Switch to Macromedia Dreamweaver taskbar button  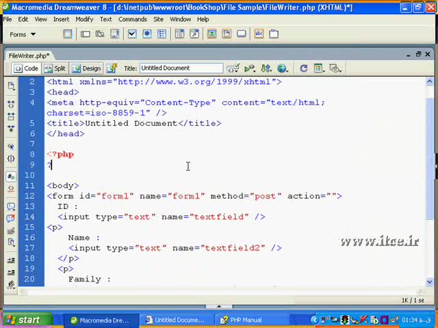point(101,320)
